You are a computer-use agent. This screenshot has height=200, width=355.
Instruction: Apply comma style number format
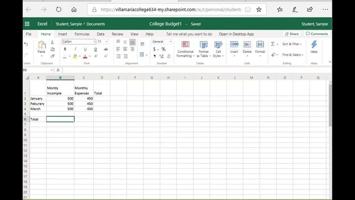(155, 56)
